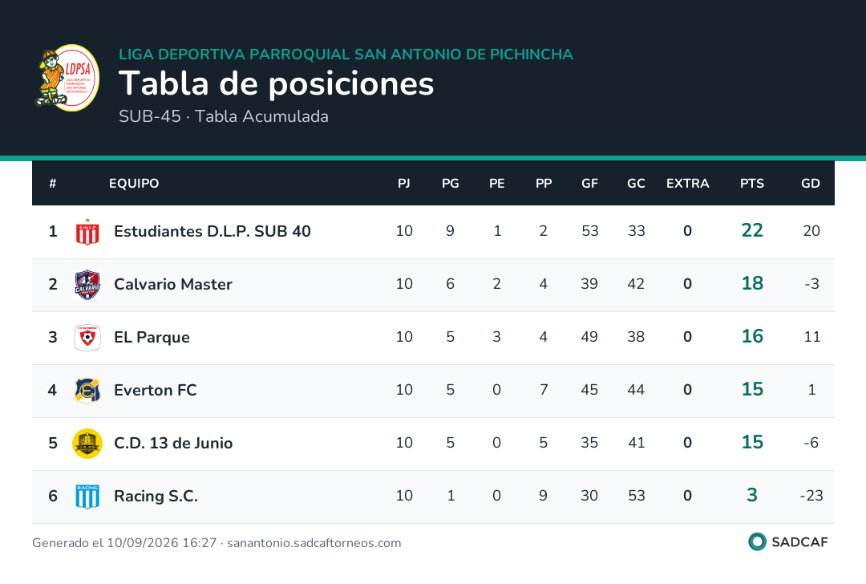Click the EXTRA column header
866x584 pixels.
(688, 184)
